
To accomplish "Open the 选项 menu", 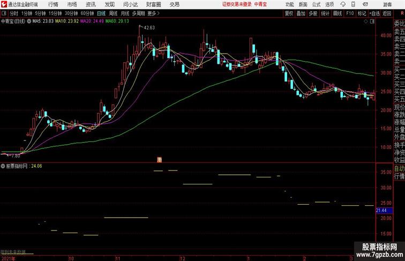I will coord(329,4).
